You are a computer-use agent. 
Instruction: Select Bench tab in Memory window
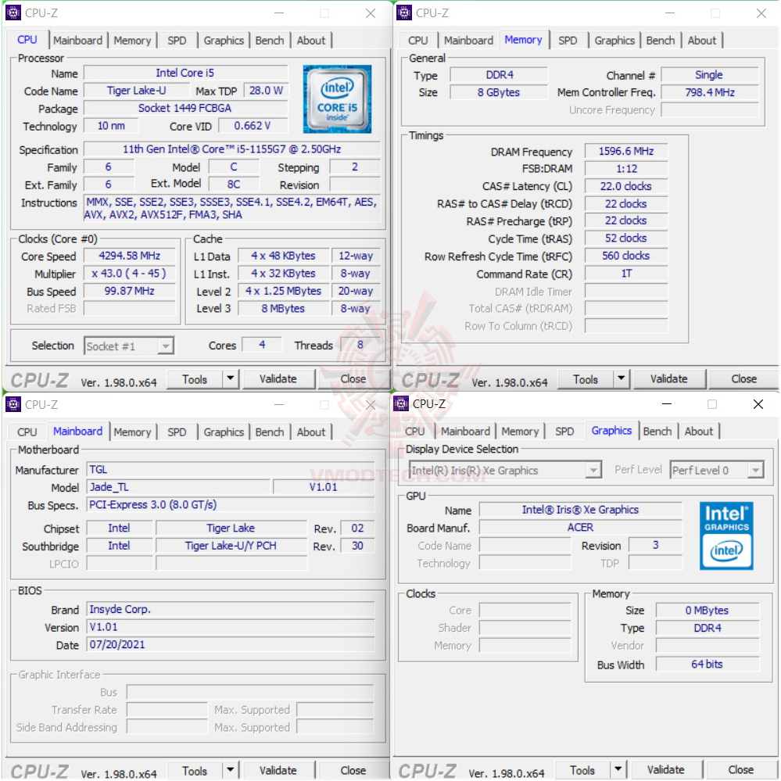[660, 41]
